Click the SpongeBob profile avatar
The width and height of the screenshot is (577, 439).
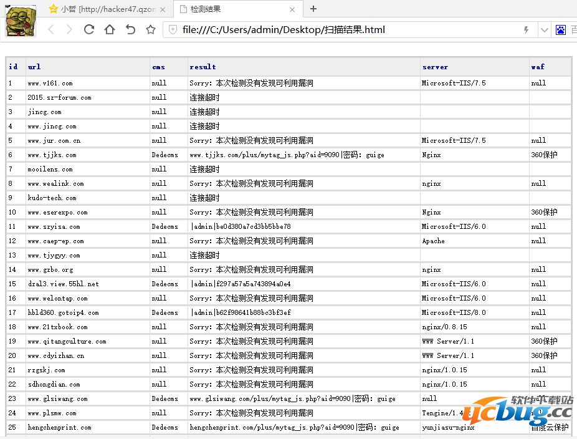[21, 20]
